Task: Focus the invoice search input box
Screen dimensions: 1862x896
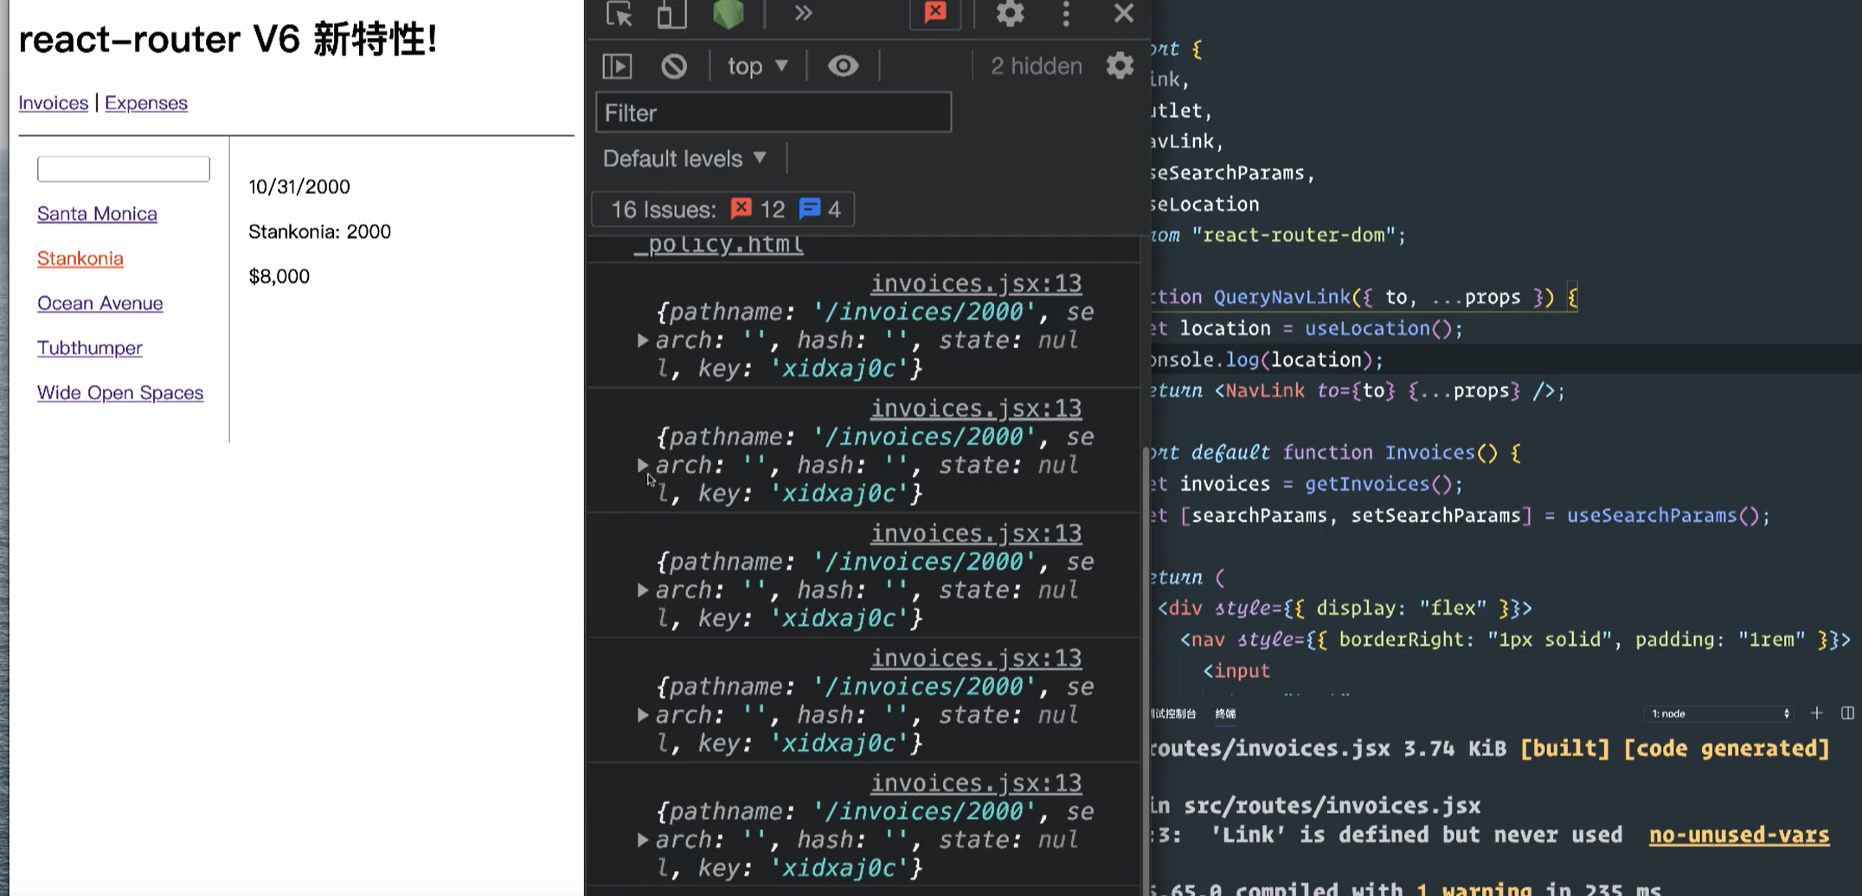Action: pyautogui.click(x=124, y=169)
